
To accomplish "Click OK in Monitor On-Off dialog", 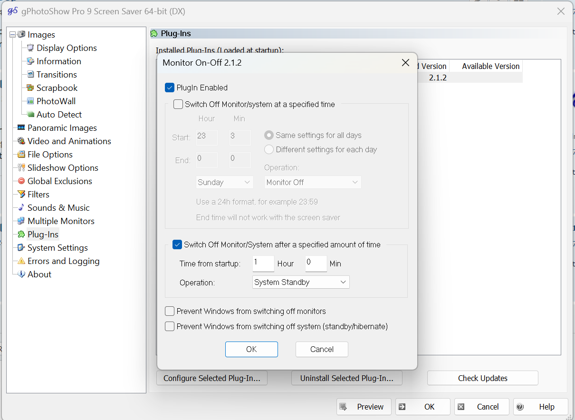I will tap(251, 349).
